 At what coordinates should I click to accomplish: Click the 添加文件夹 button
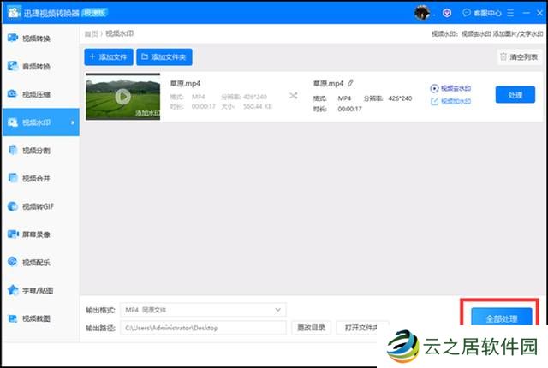coord(166,56)
